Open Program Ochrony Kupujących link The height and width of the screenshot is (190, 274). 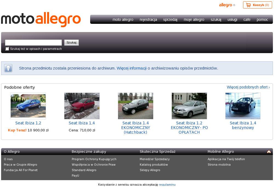pos(94,159)
